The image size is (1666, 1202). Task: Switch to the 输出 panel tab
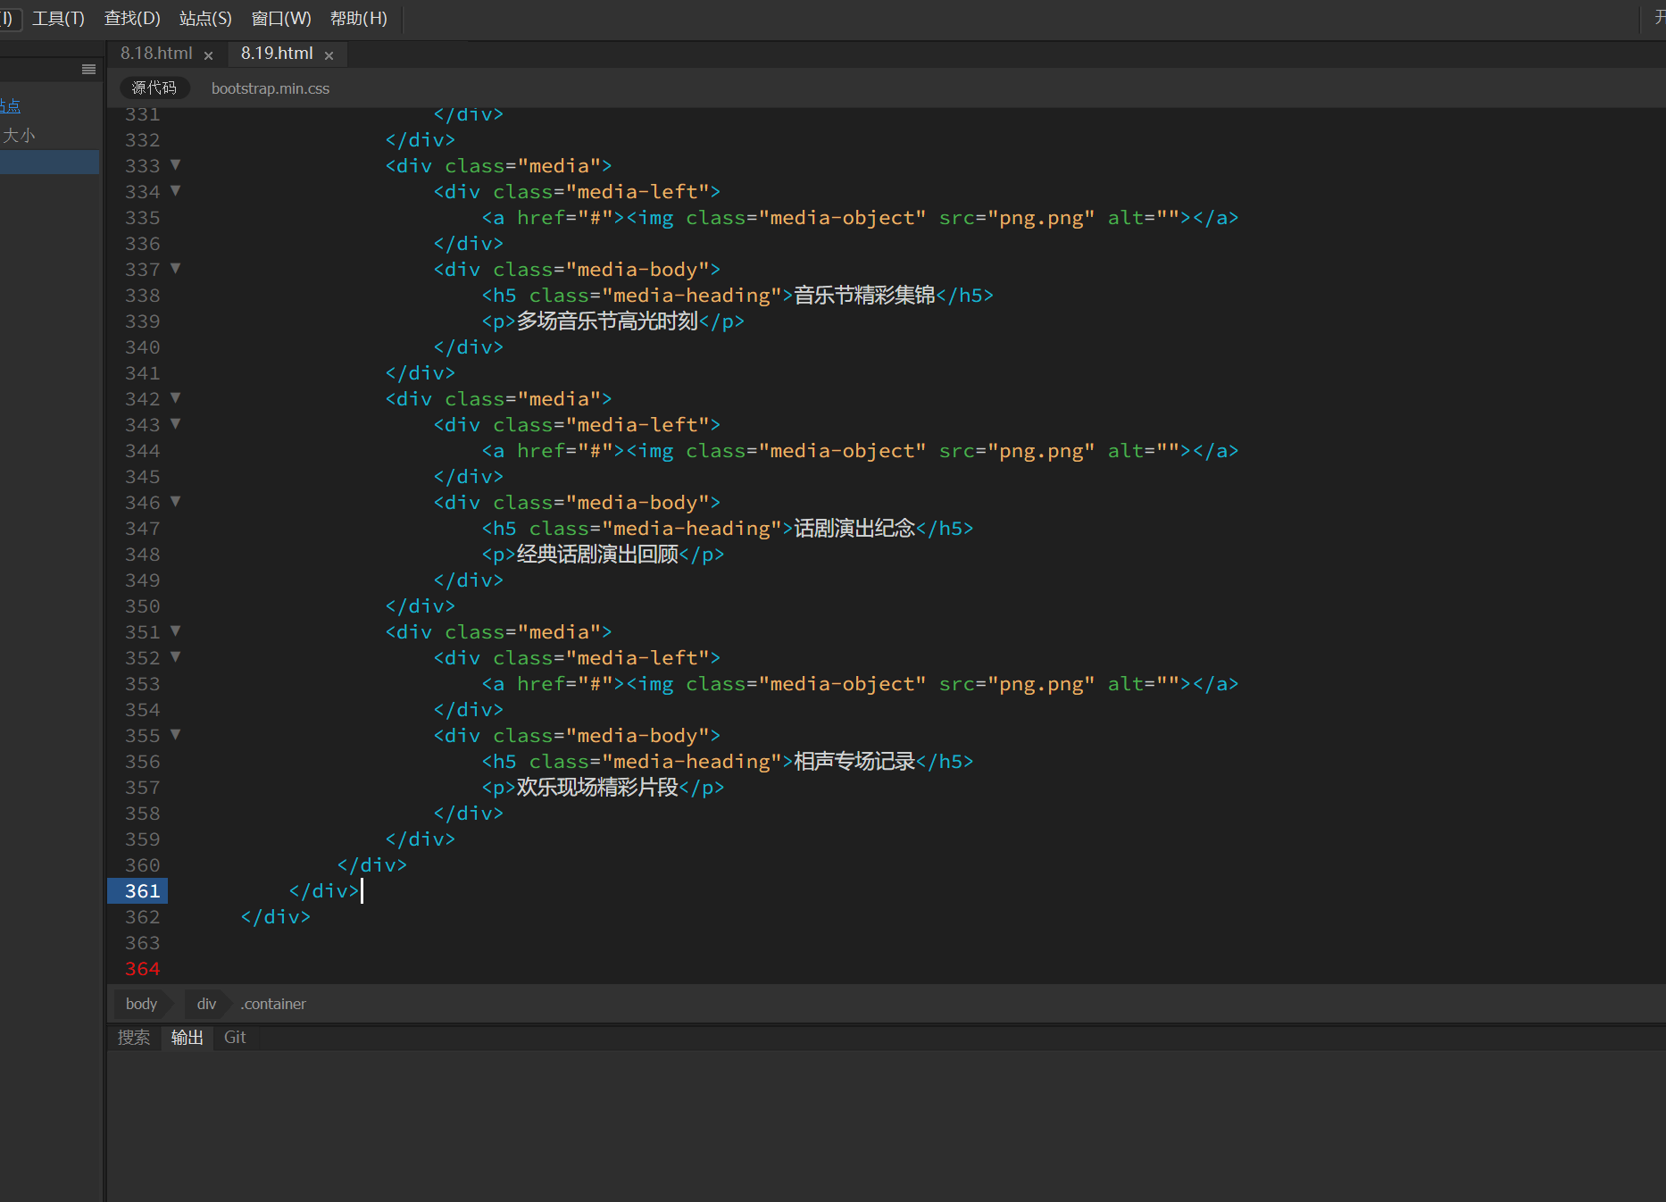187,1038
